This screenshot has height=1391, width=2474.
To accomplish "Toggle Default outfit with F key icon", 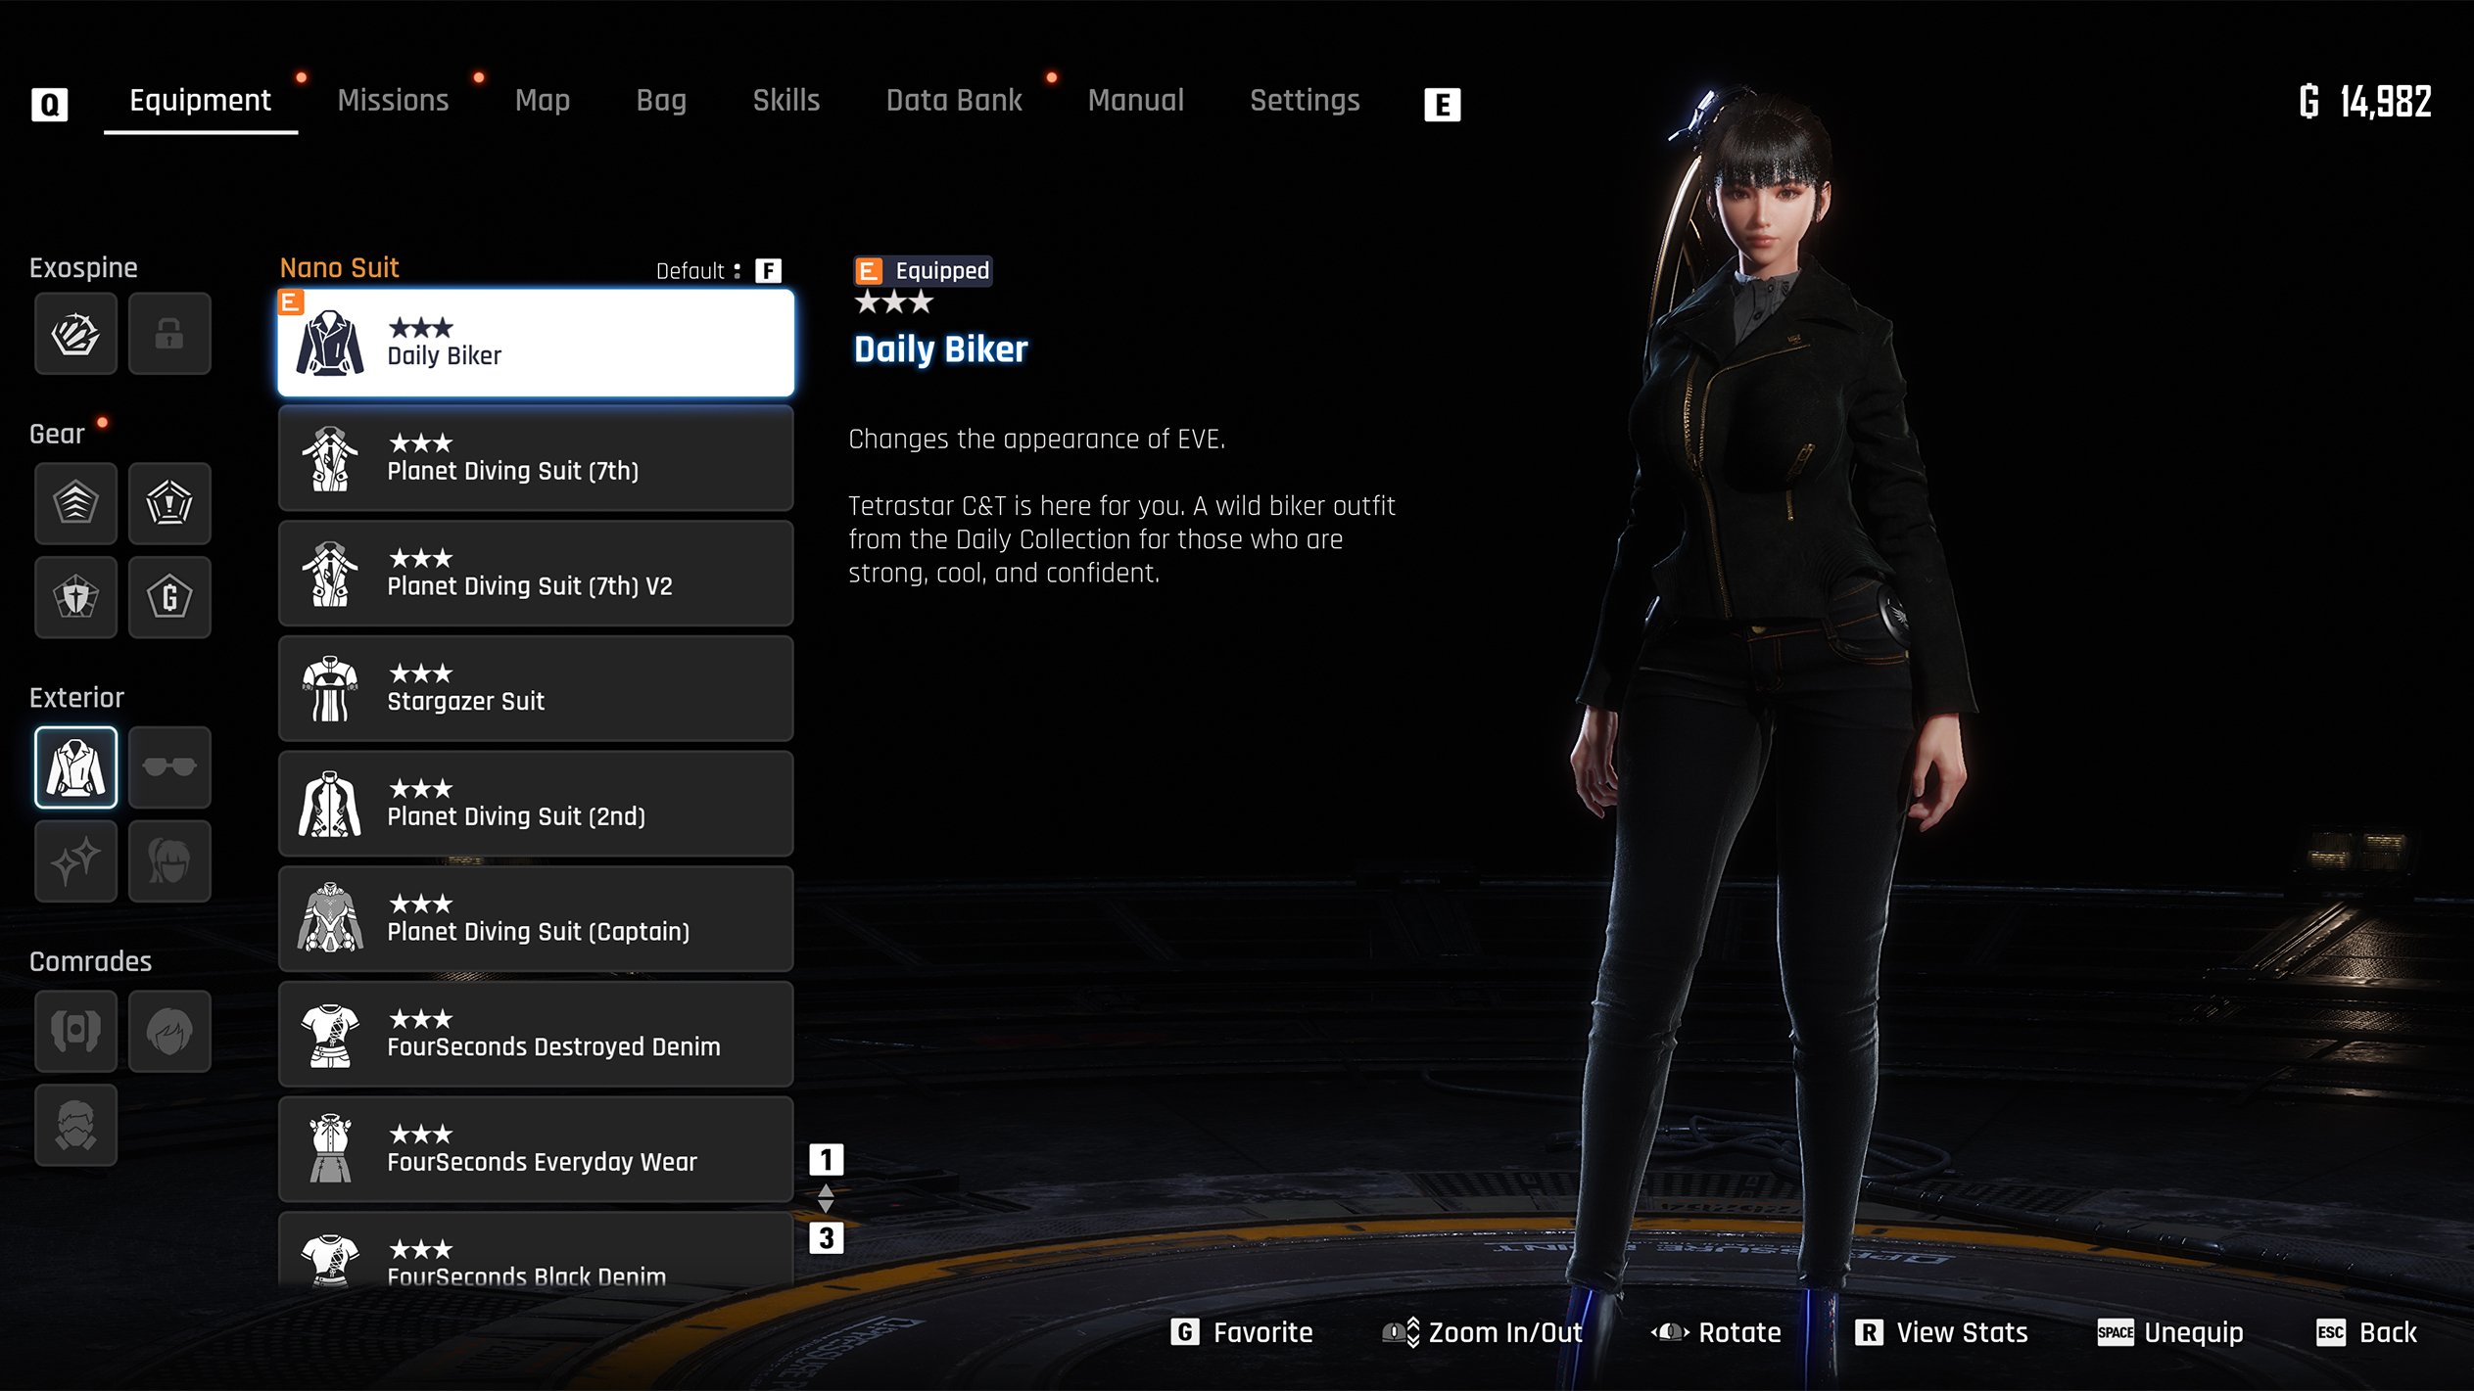I will (768, 271).
